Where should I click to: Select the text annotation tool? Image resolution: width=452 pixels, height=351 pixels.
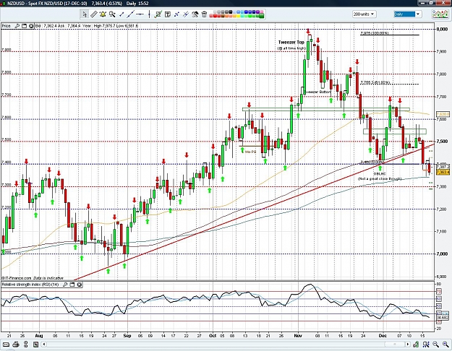coord(168,14)
